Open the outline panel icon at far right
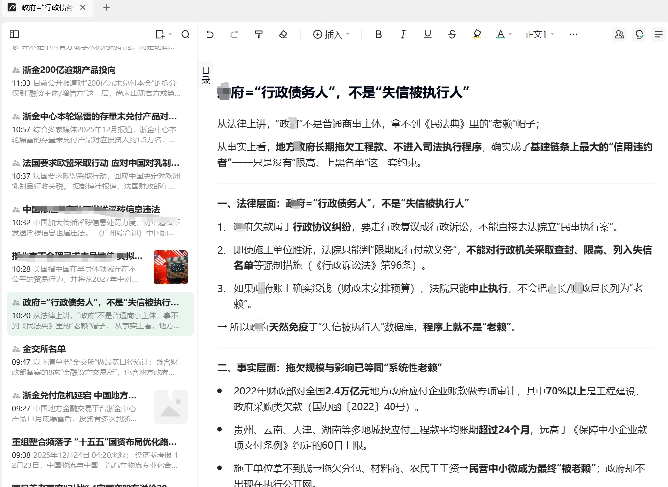The width and height of the screenshot is (668, 487). [659, 34]
